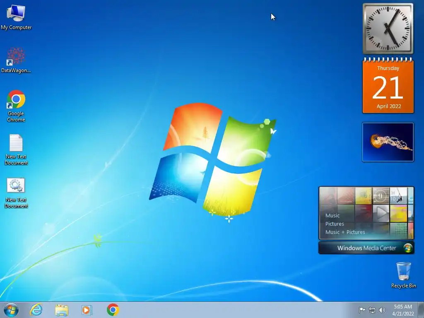The image size is (424, 318).
Task: Open Action Center flag in system tray
Action: [362, 310]
